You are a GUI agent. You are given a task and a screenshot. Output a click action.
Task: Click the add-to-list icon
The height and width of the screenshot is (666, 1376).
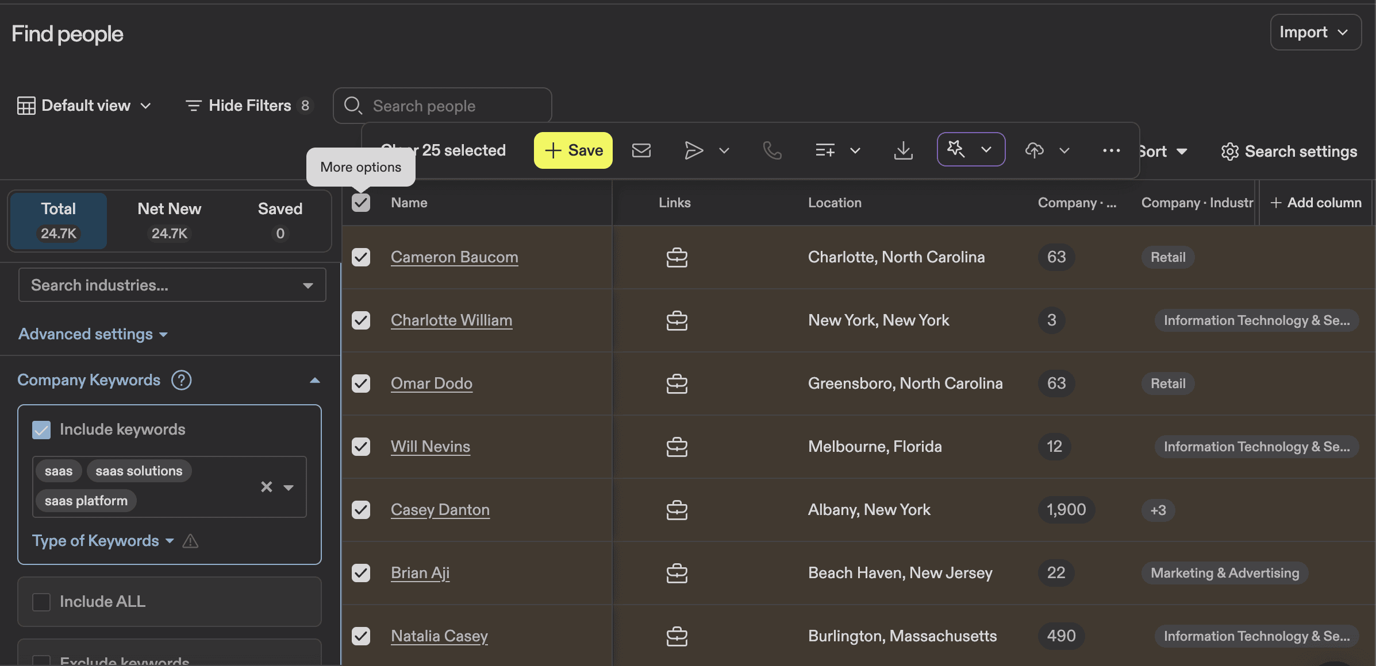[825, 150]
